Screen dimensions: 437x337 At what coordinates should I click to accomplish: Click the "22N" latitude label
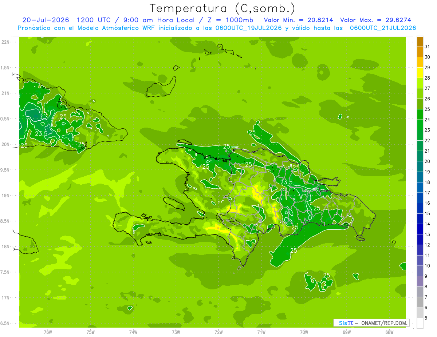coord(6,42)
